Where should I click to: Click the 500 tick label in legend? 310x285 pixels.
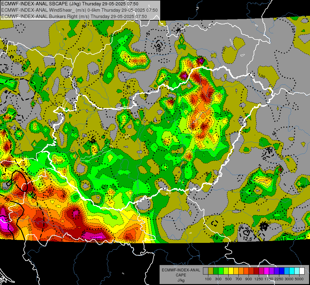click(x=228, y=279)
